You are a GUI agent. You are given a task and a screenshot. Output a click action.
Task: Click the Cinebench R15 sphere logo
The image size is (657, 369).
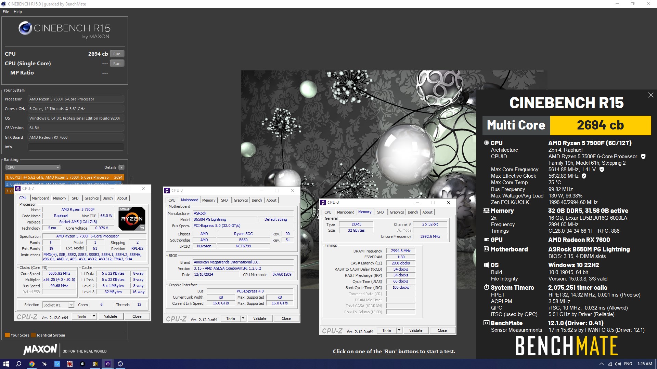(x=25, y=28)
